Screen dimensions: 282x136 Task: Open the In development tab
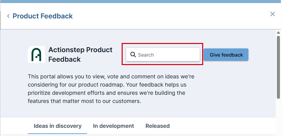[x=113, y=126]
